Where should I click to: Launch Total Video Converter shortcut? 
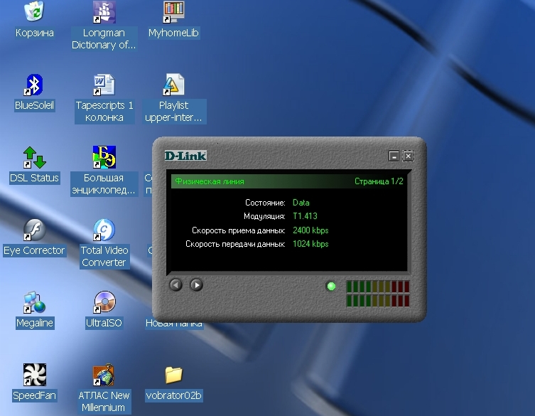(x=104, y=230)
